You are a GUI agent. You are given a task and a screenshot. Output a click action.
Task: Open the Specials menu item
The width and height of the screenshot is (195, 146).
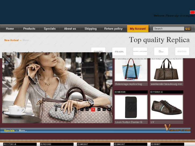(x=50, y=29)
